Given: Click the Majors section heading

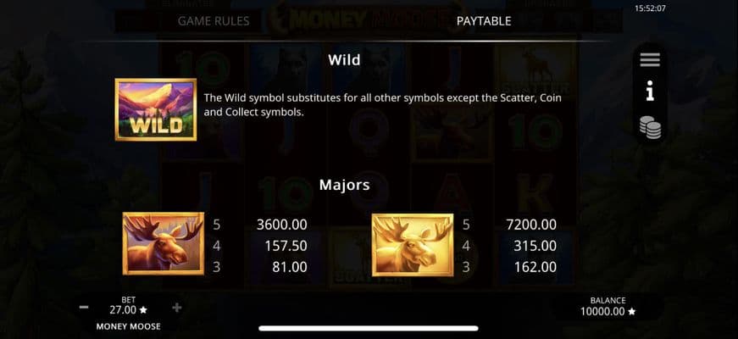Looking at the screenshot, I should point(345,185).
